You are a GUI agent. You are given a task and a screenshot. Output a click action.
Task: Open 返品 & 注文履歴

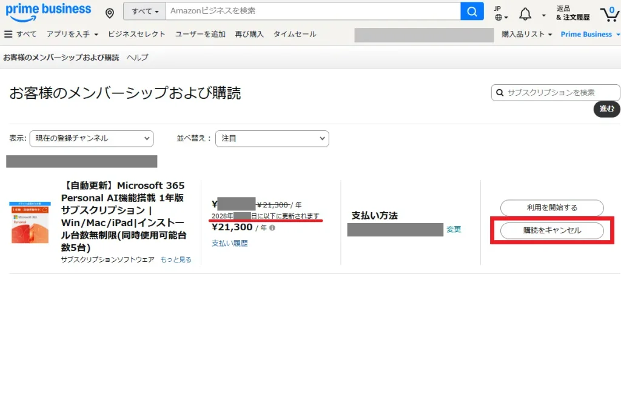coord(572,13)
